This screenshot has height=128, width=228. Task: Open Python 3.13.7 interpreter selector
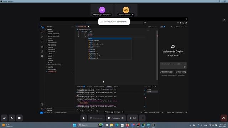pos(180,113)
